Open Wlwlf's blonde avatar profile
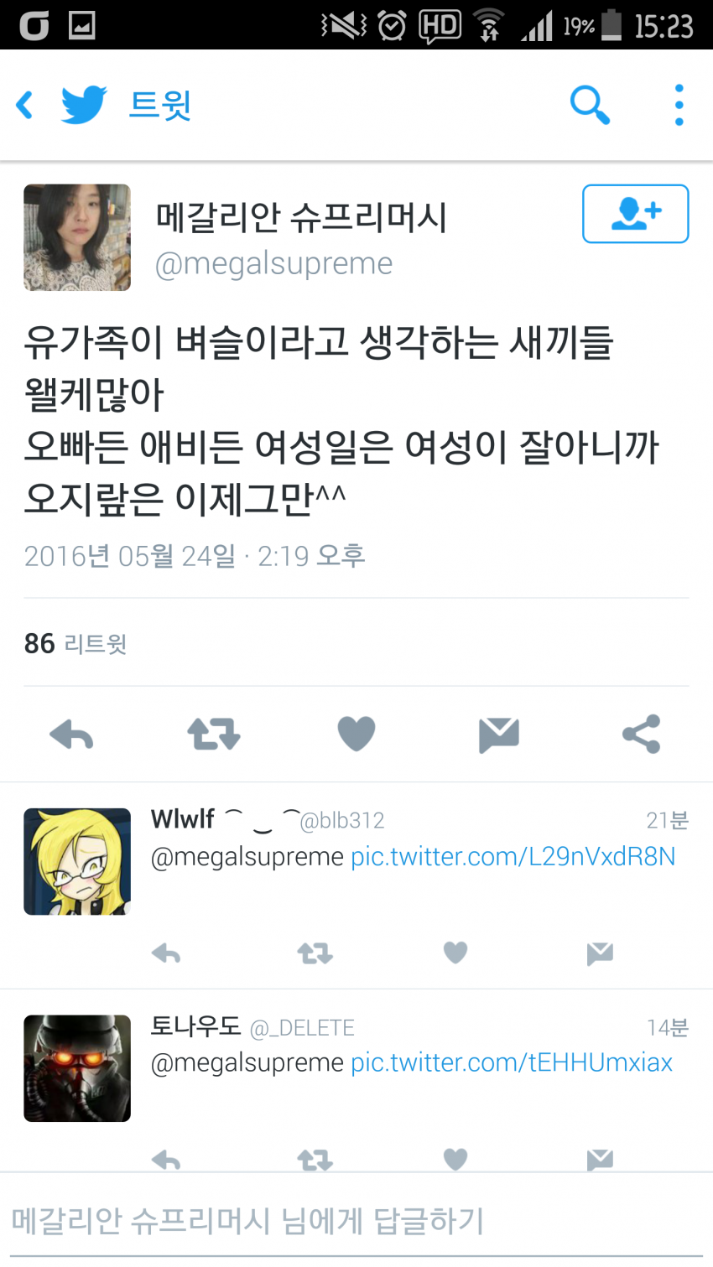Image resolution: width=713 pixels, height=1267 pixels. point(77,861)
